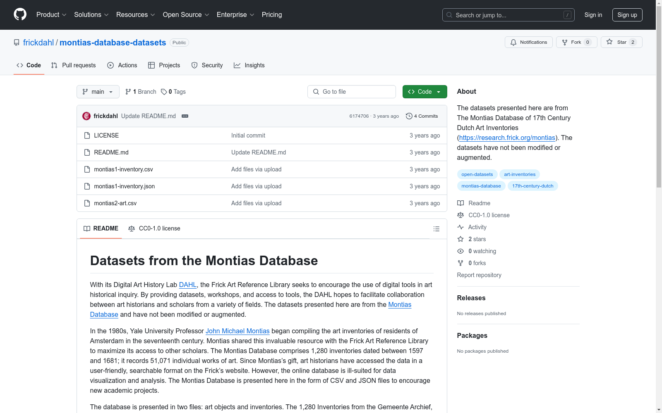Go to the Actions tab
Viewport: 662px width, 413px height.
pos(122,65)
